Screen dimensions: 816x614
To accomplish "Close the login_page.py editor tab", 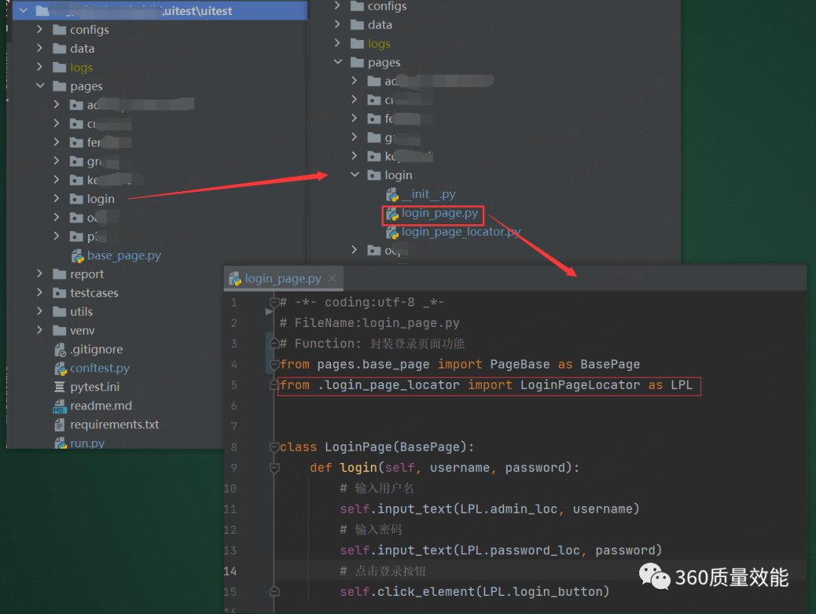I will 332,279.
